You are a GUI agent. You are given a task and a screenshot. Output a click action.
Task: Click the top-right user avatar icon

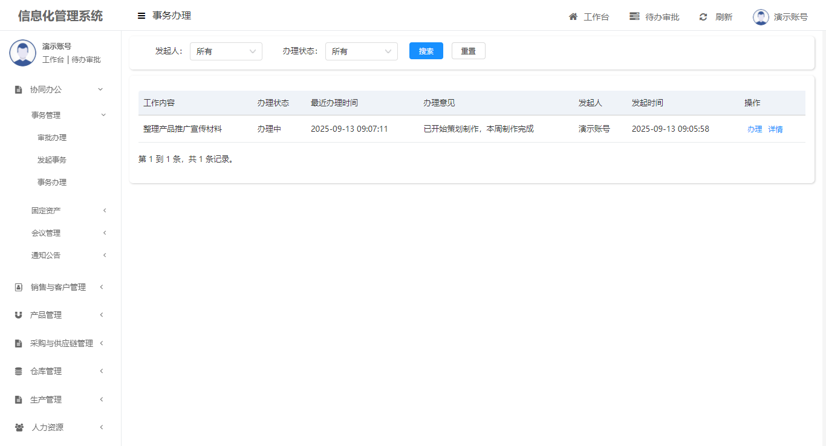point(761,17)
